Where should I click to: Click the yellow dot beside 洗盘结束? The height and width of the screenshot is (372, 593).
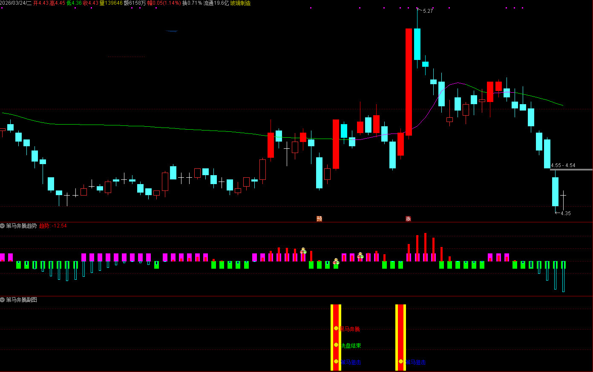pos(336,345)
